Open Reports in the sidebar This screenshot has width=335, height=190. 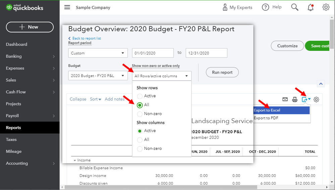coord(30,127)
